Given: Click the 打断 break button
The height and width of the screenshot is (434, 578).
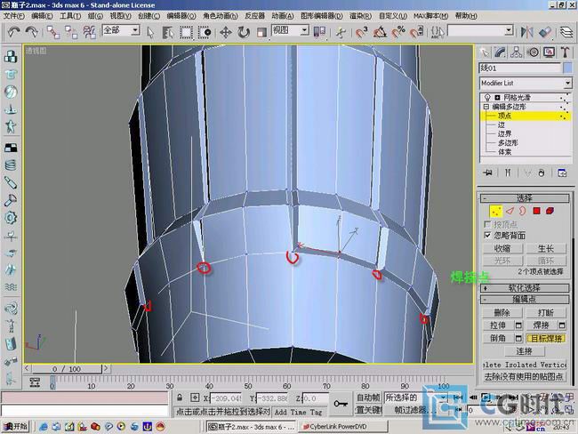Looking at the screenshot, I should [x=546, y=313].
